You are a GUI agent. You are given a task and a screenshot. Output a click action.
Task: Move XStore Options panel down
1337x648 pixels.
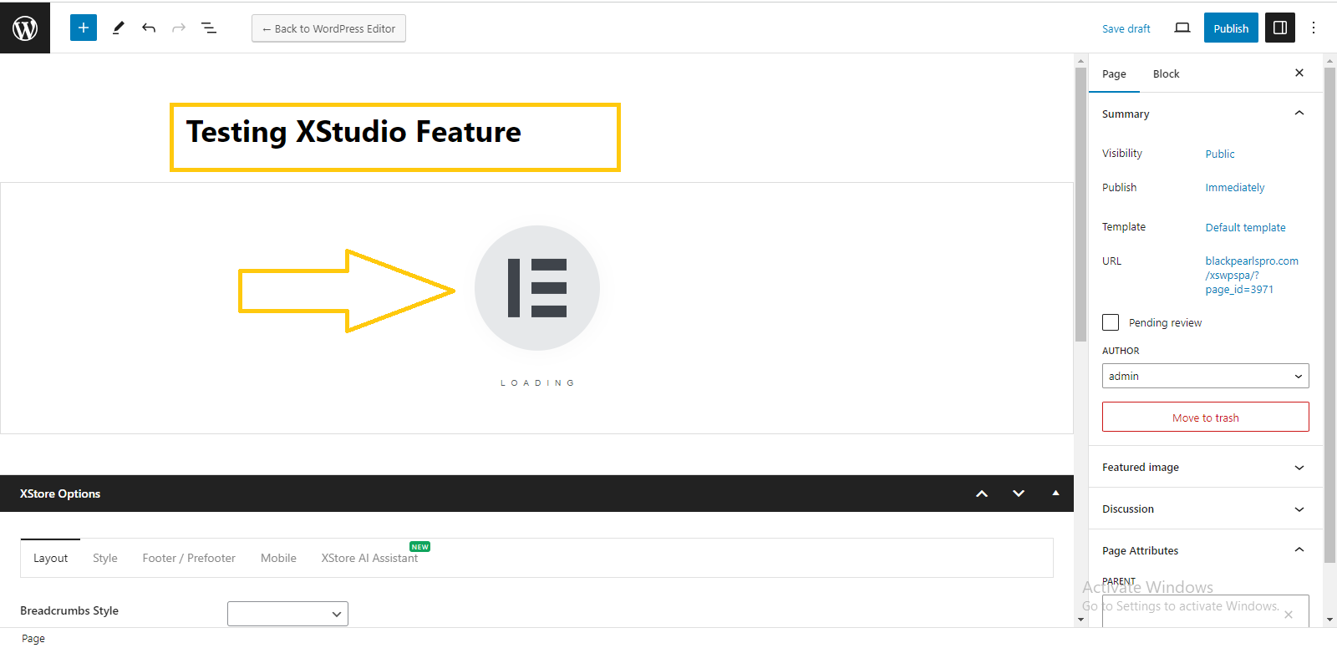coord(1019,494)
